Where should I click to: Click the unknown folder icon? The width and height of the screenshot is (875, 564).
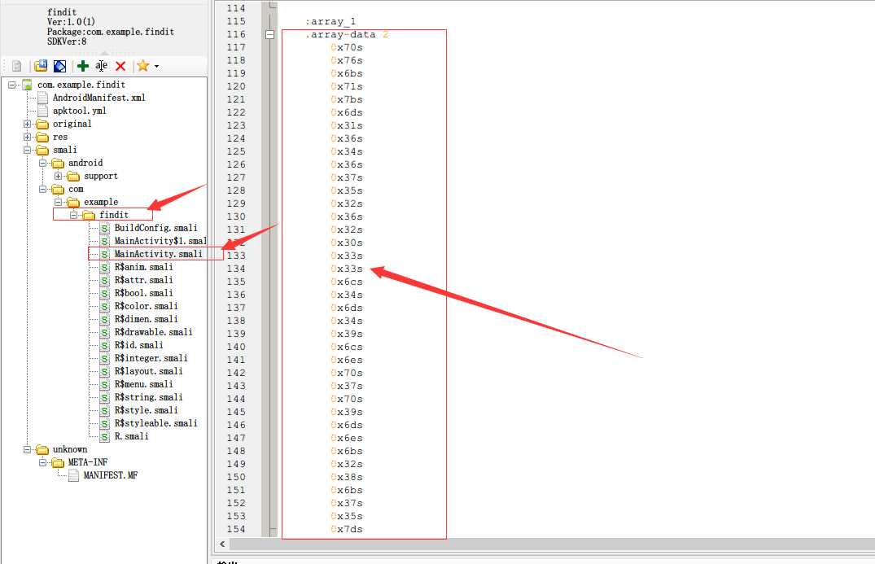point(42,449)
